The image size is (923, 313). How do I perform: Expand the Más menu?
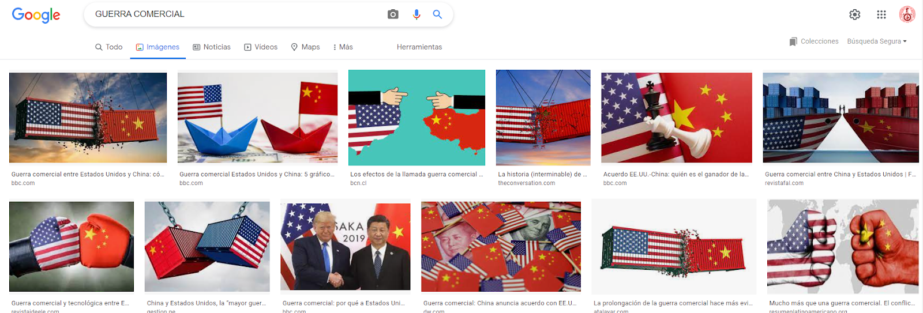[x=343, y=47]
